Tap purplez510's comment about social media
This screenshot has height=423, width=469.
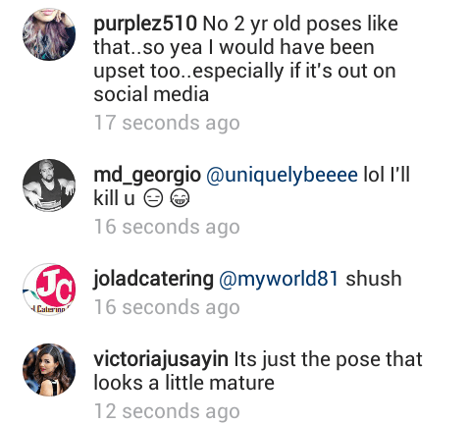tap(245, 59)
